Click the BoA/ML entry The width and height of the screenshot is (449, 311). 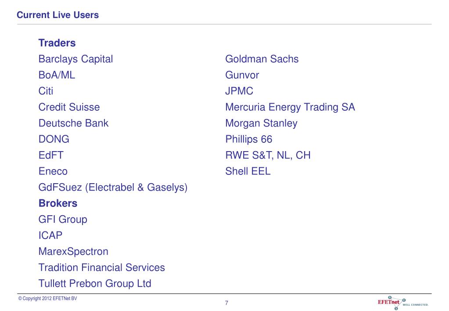point(57,75)
